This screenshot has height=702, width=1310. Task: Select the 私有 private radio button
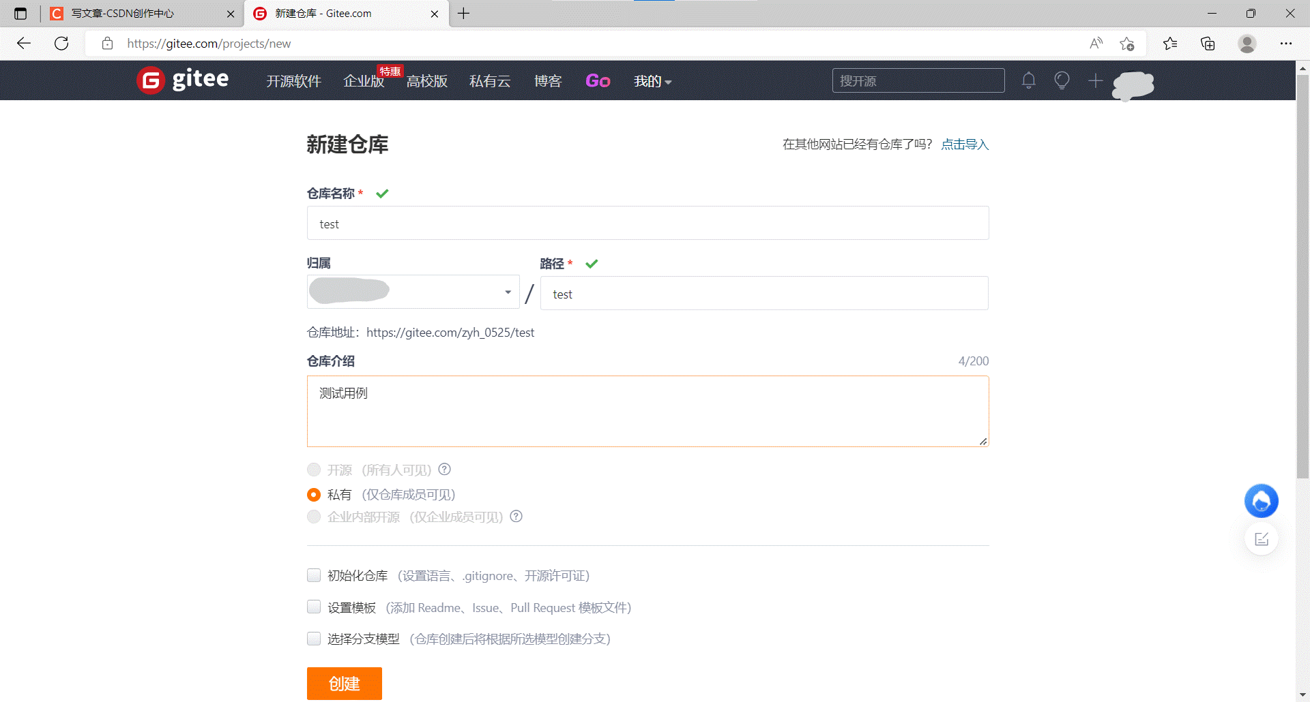pyautogui.click(x=314, y=494)
